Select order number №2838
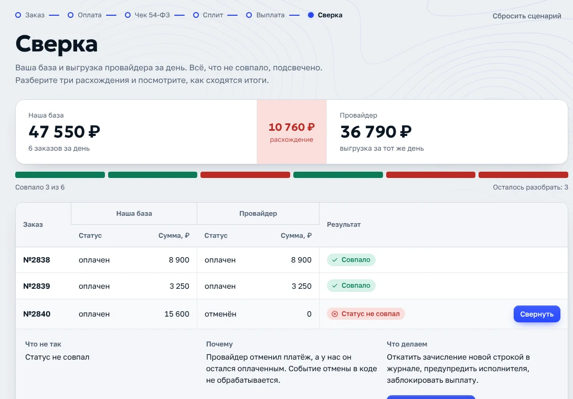The height and width of the screenshot is (399, 573). [x=37, y=260]
